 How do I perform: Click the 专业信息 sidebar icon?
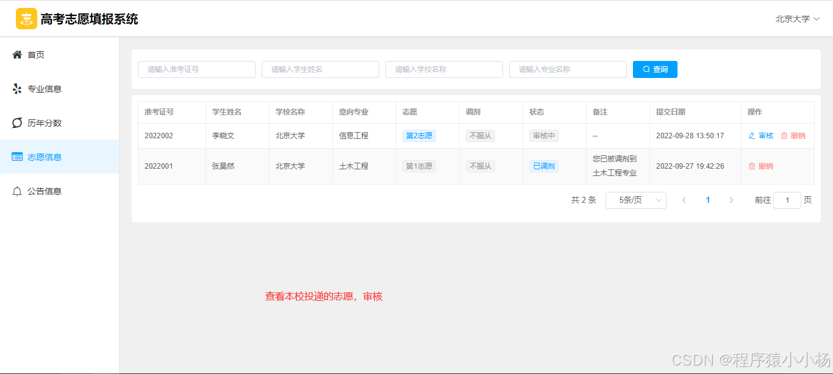click(x=17, y=89)
